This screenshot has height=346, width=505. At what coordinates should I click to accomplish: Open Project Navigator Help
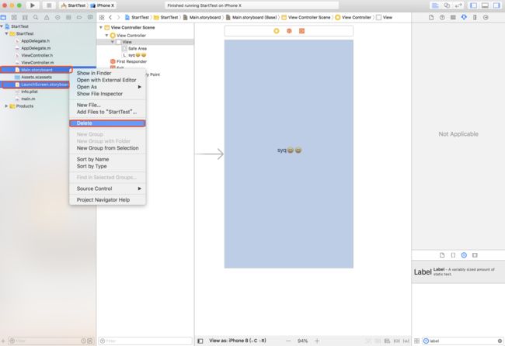(x=107, y=199)
